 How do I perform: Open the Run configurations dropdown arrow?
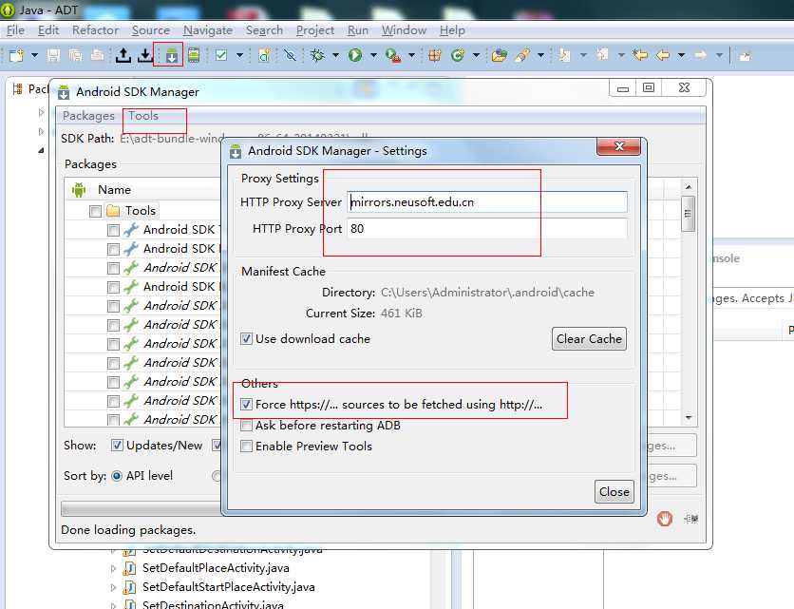[x=373, y=55]
